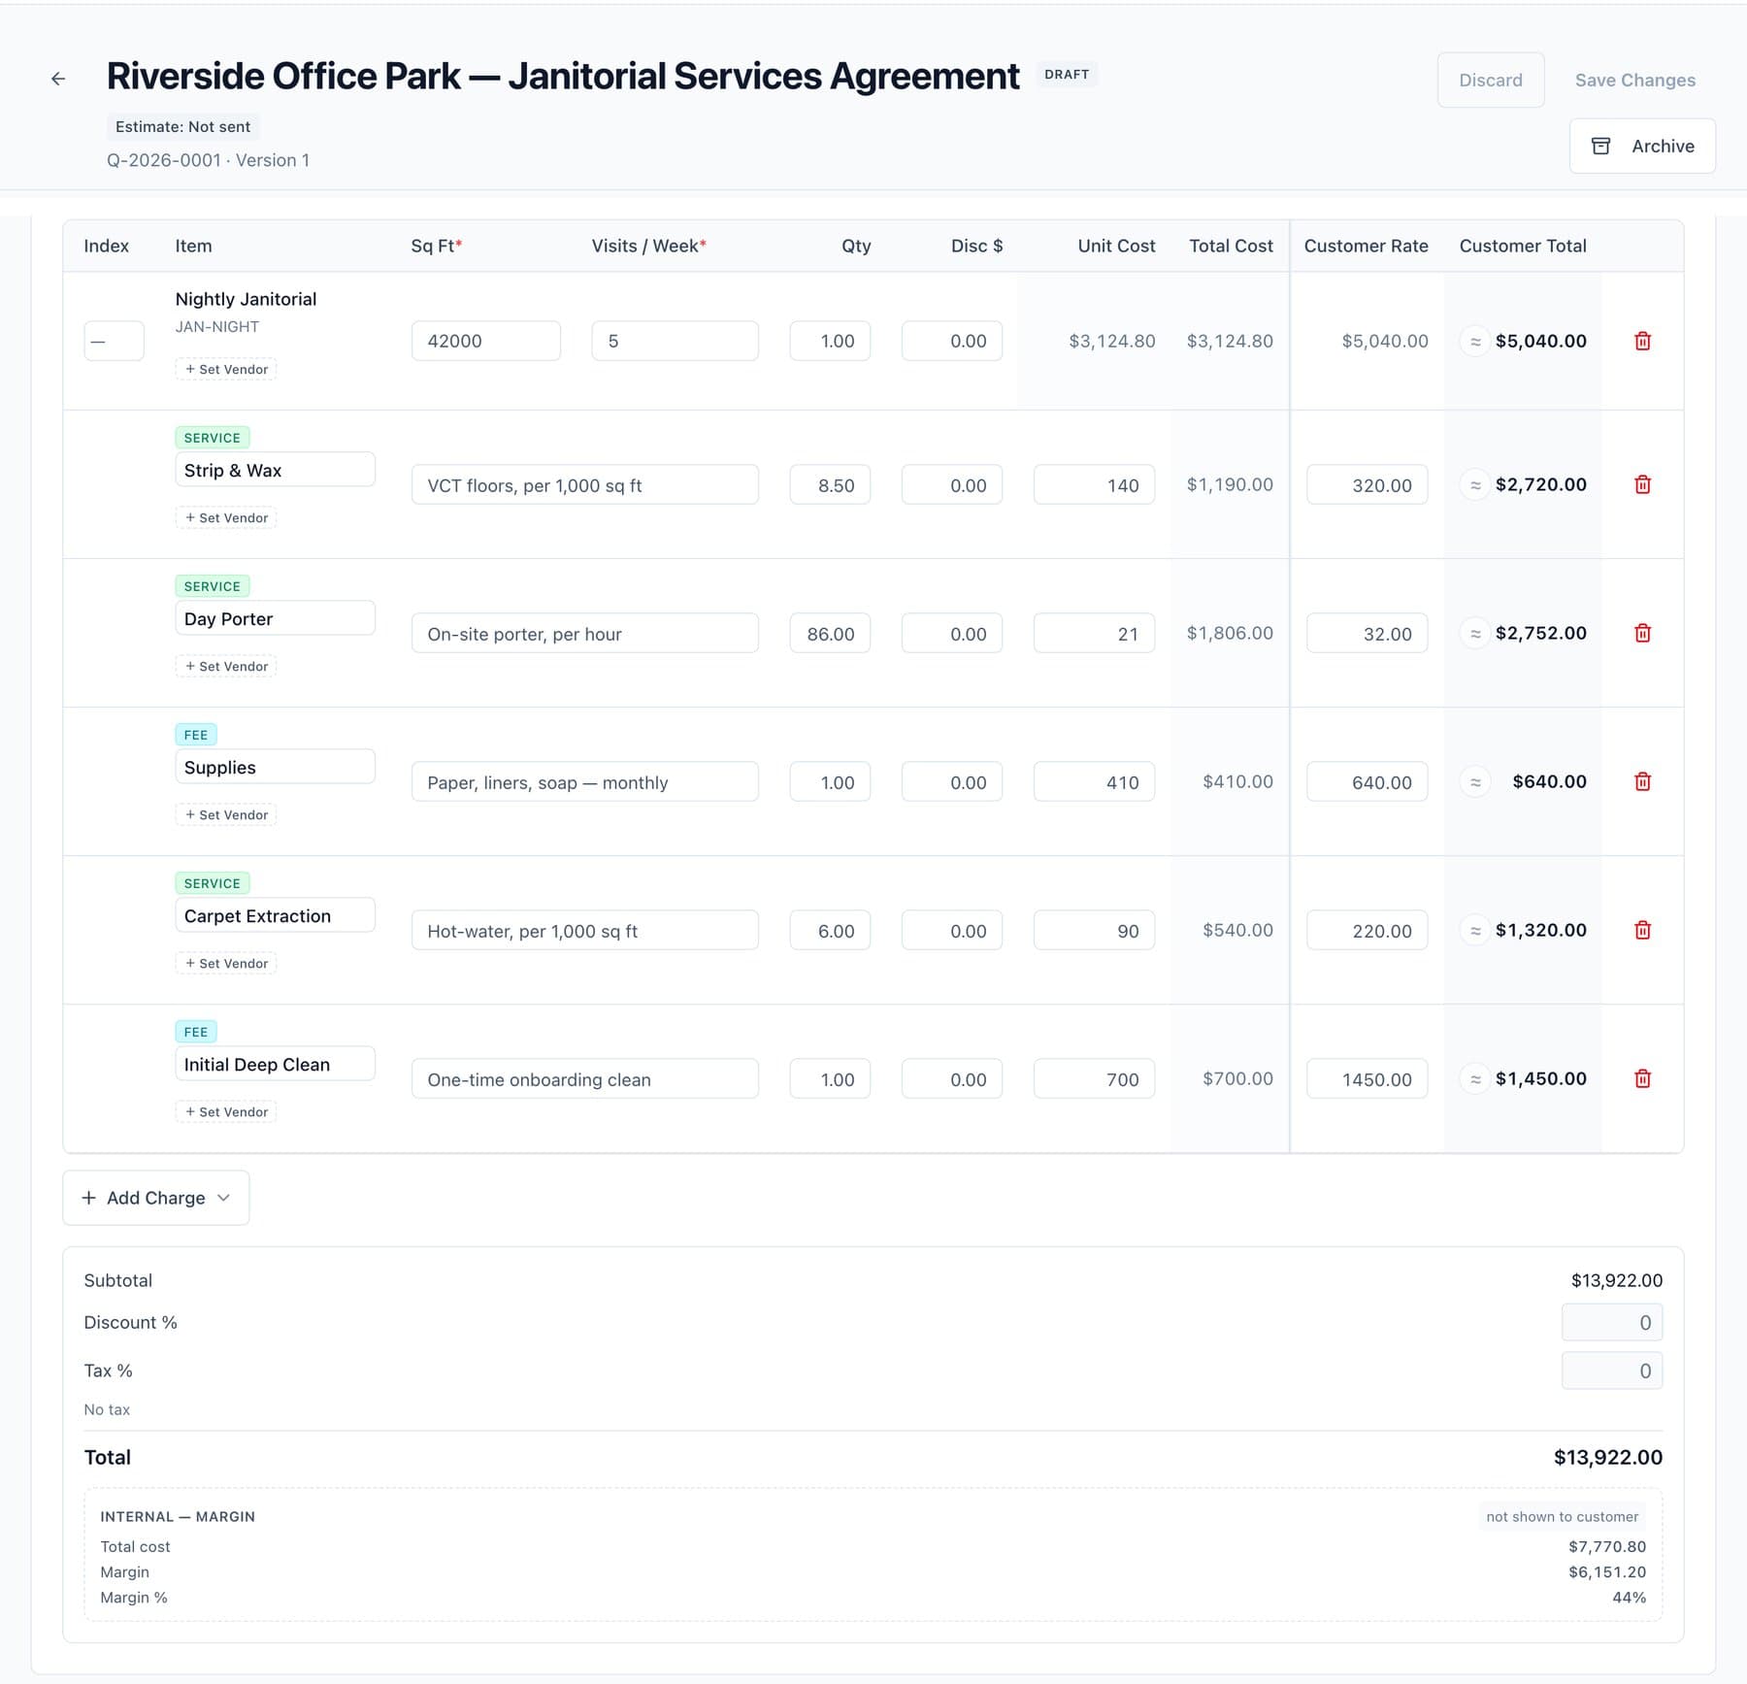Edit Day Porter quantity 86.00
Image resolution: width=1747 pixels, height=1684 pixels.
point(830,633)
